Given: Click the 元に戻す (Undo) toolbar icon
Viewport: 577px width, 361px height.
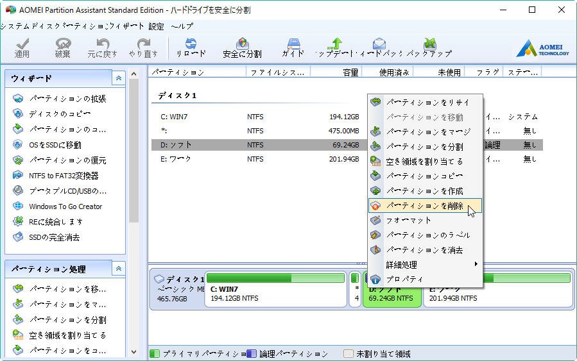Looking at the screenshot, I should click(102, 48).
